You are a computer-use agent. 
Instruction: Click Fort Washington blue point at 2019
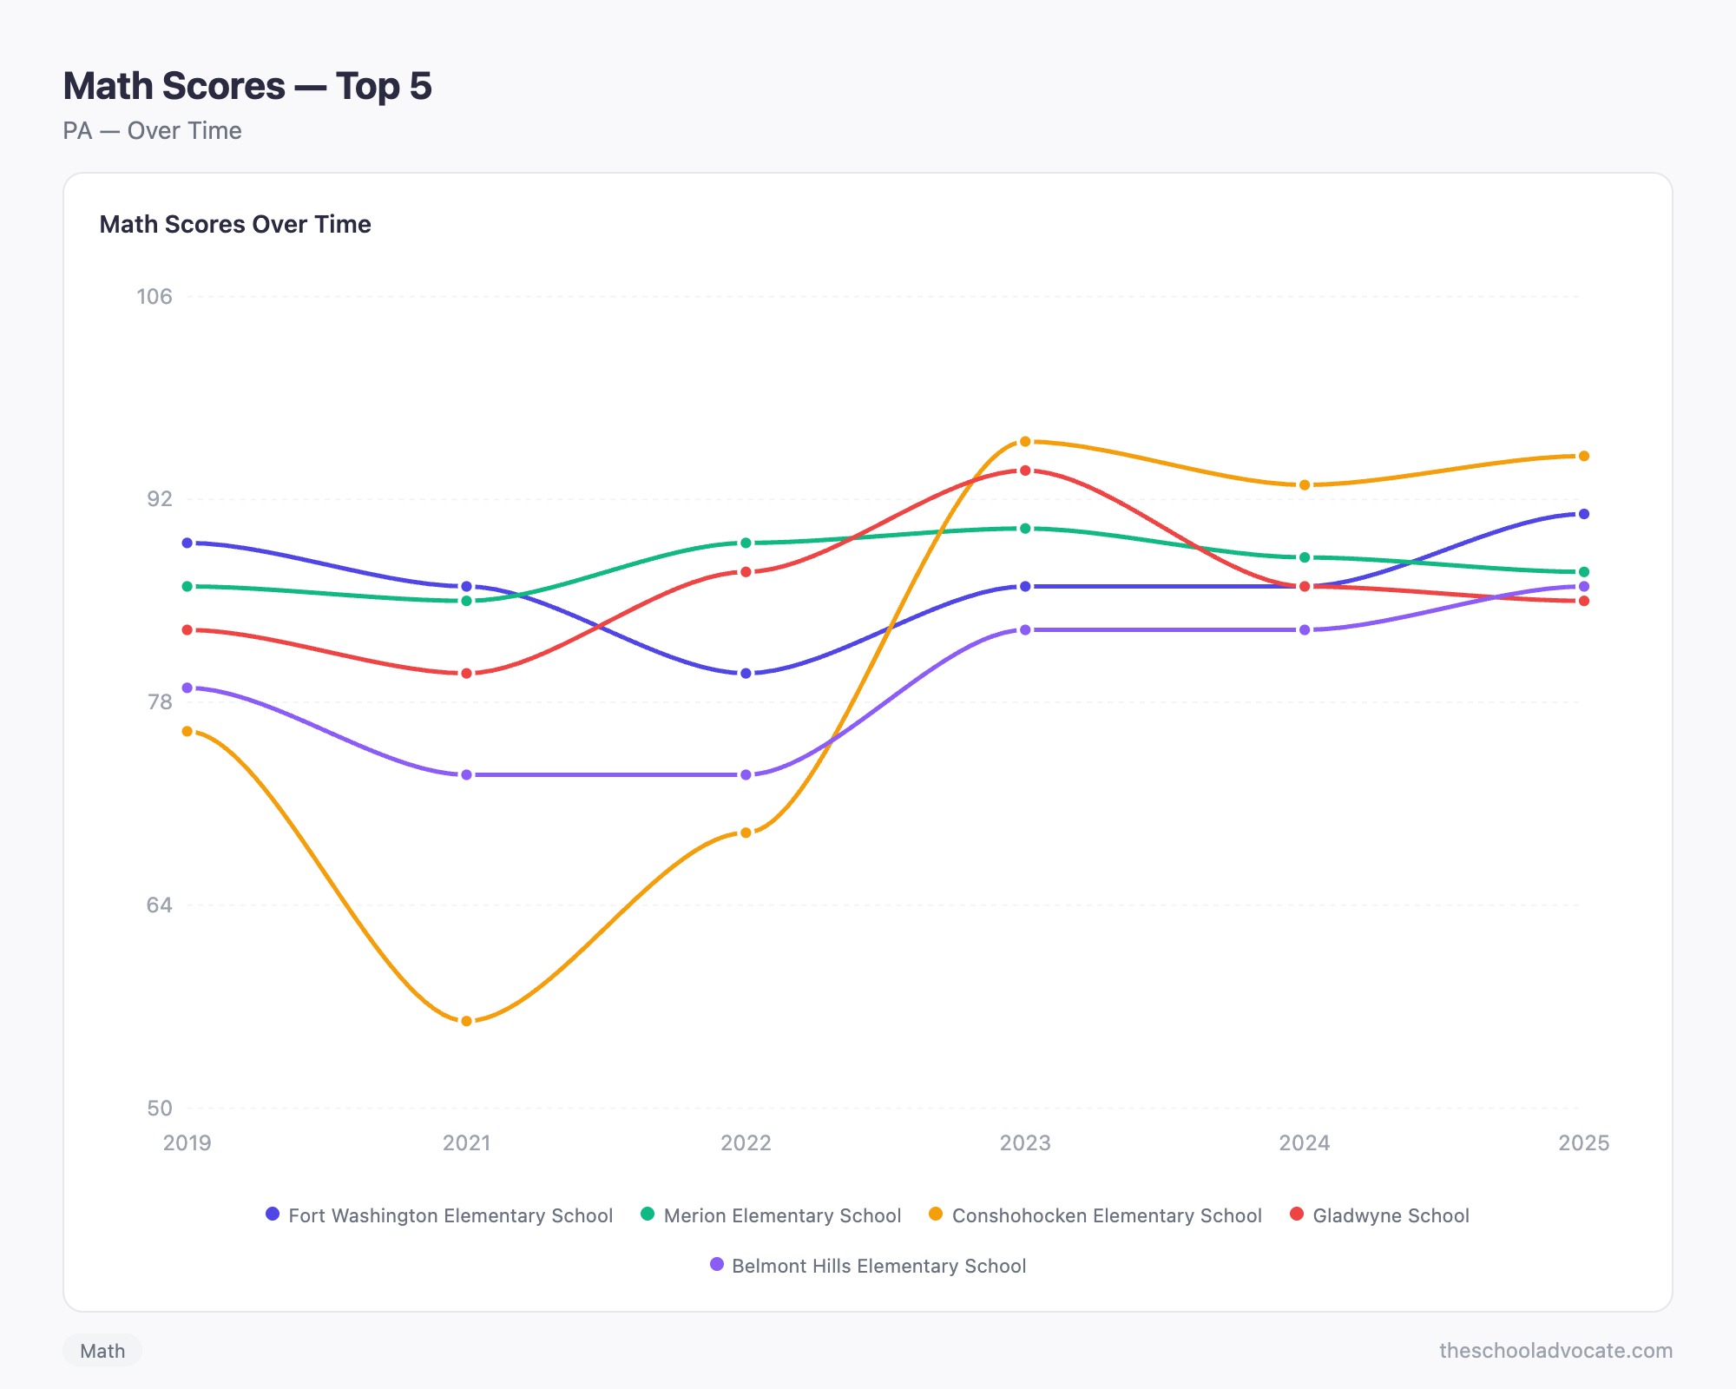click(x=187, y=543)
